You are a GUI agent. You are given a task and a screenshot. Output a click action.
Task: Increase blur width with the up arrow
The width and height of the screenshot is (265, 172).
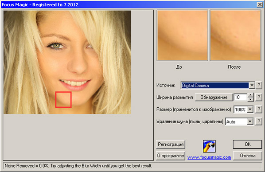click(x=250, y=95)
